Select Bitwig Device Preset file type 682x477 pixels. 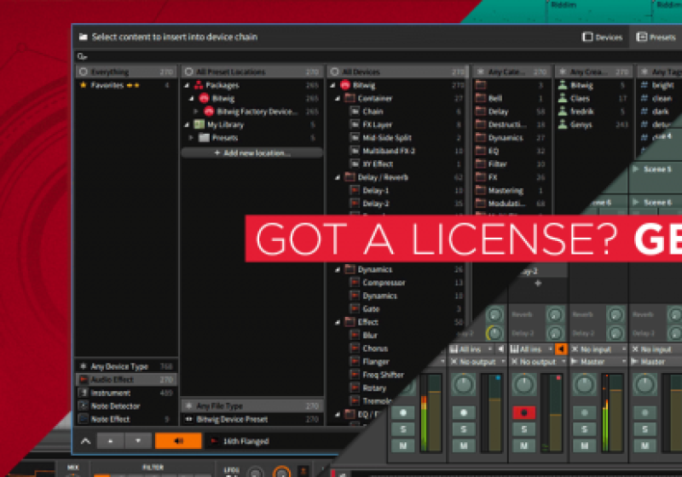[251, 419]
